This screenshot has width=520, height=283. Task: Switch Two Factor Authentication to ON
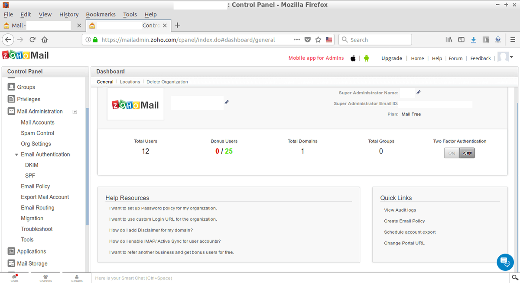point(452,153)
